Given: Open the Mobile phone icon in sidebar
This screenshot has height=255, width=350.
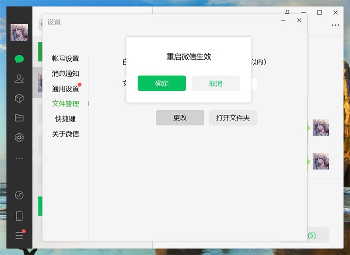Looking at the screenshot, I should pyautogui.click(x=19, y=216).
